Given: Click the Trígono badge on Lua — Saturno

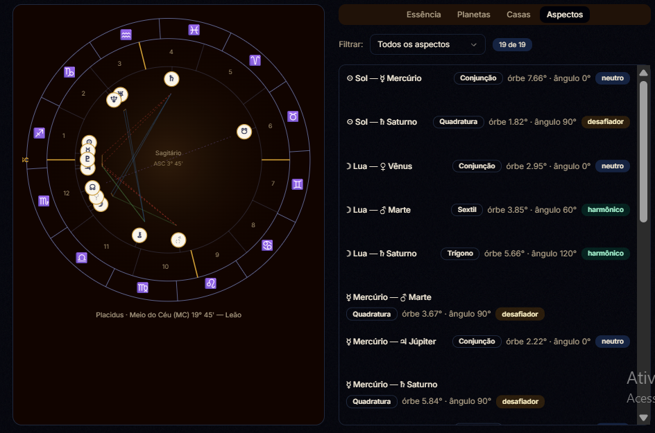Looking at the screenshot, I should click(460, 253).
